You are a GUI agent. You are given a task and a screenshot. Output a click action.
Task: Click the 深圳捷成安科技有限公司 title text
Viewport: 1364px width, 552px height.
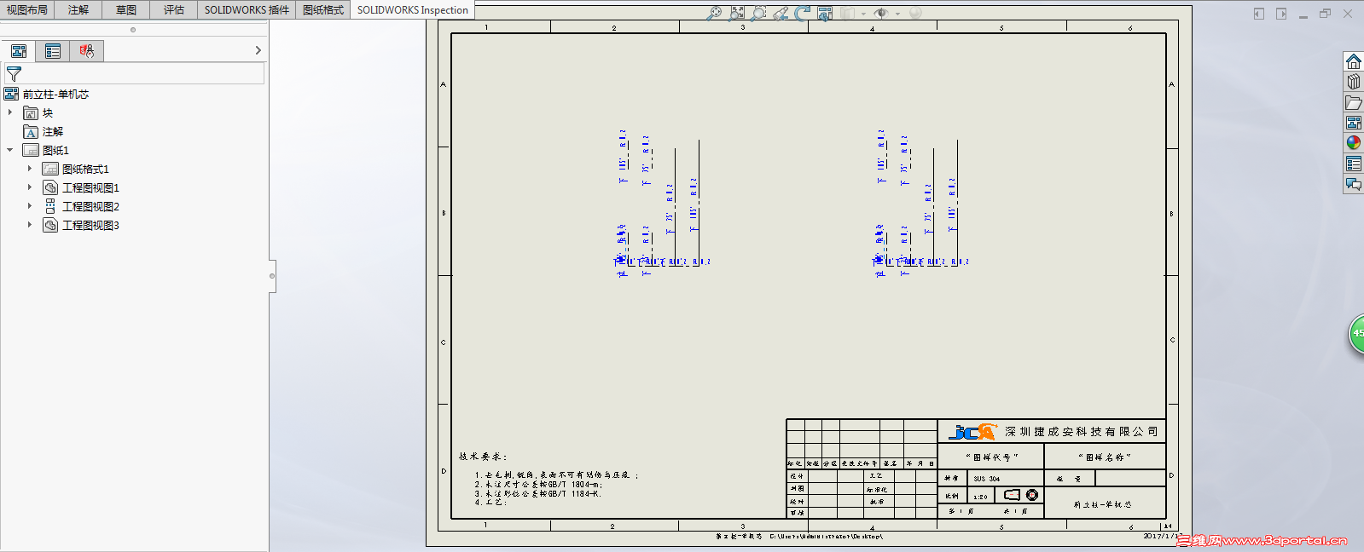pos(1081,432)
